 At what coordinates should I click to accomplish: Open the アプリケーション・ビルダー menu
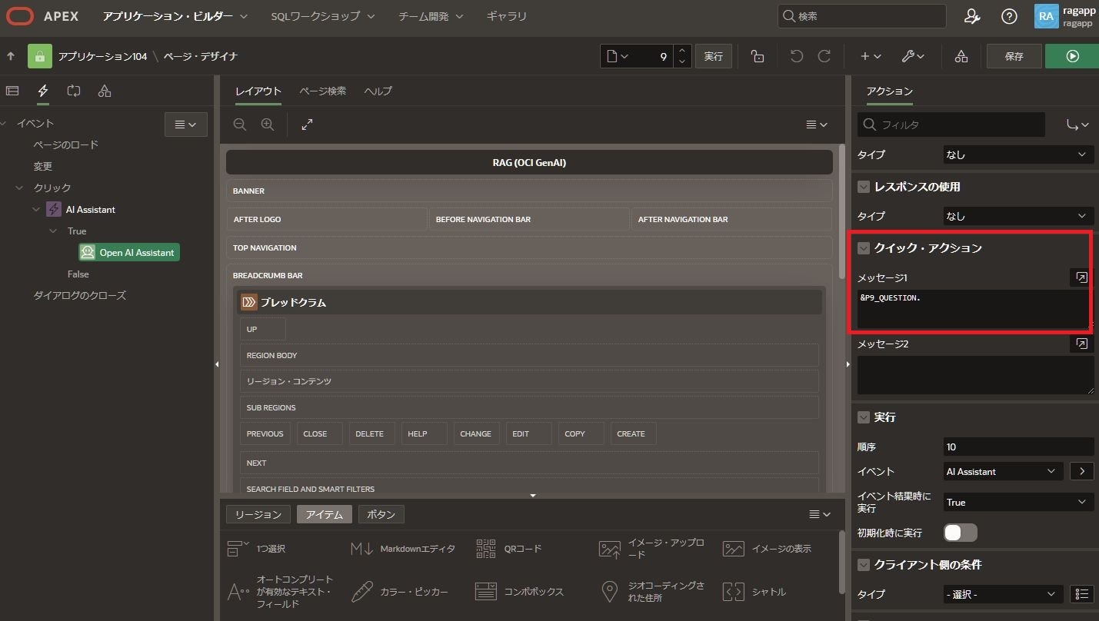coord(175,16)
